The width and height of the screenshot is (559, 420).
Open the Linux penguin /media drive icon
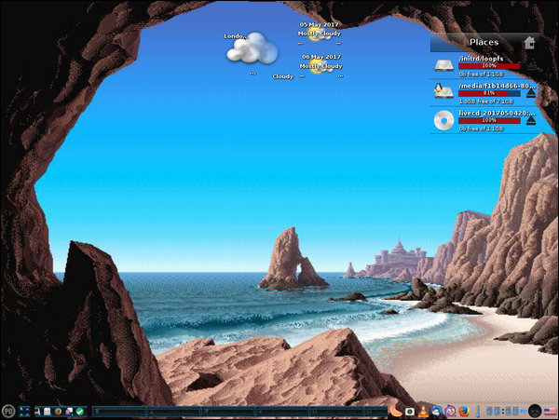(x=443, y=91)
